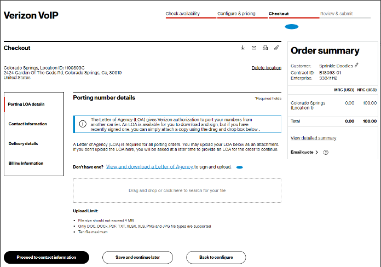Click the email envelope icon

coord(254,48)
